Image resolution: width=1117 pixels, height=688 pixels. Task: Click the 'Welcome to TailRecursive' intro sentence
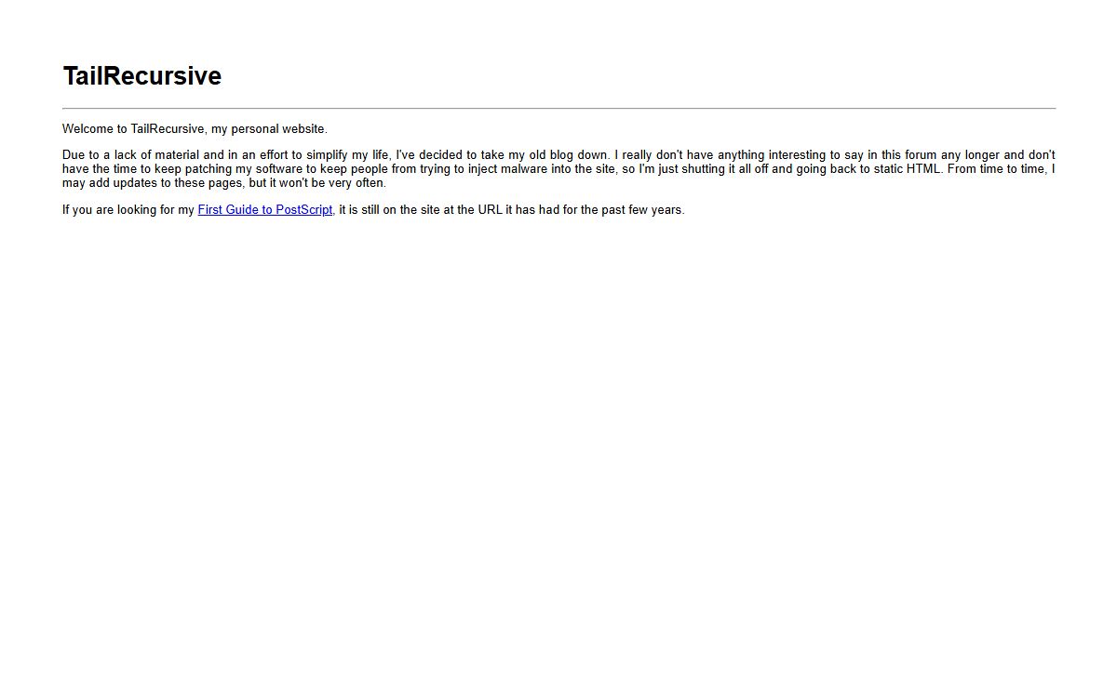195,128
